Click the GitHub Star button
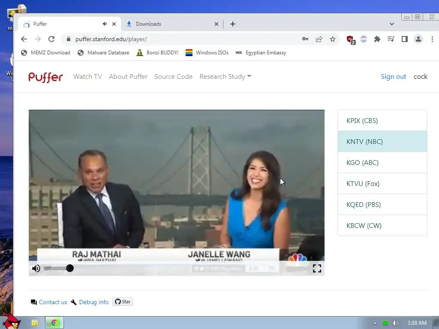This screenshot has width=439, height=329. click(123, 302)
